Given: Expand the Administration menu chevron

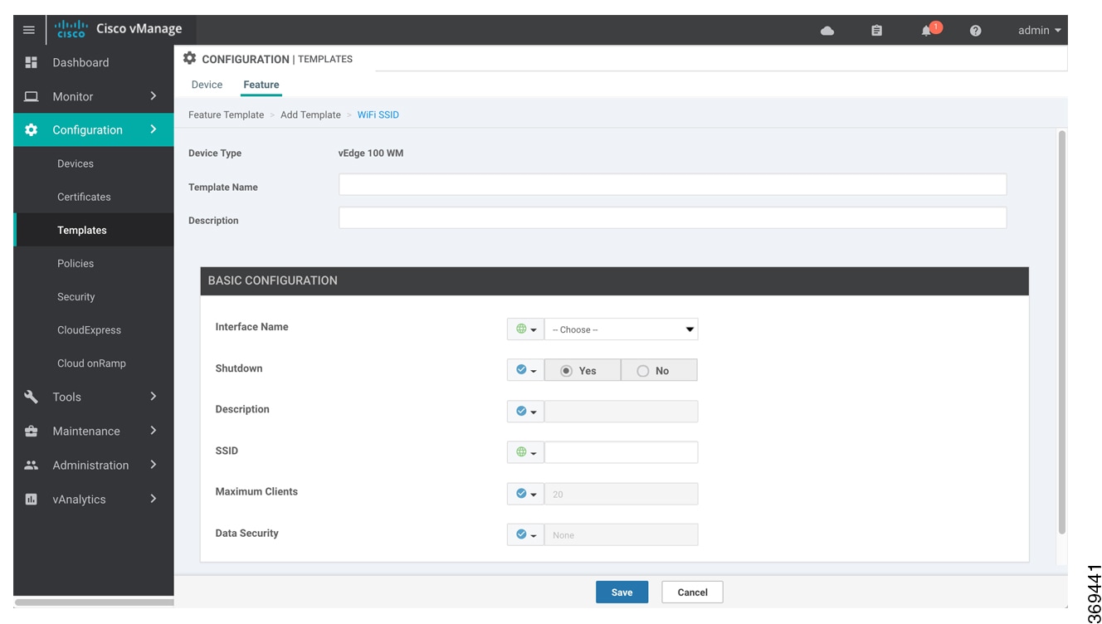Looking at the screenshot, I should coord(154,465).
